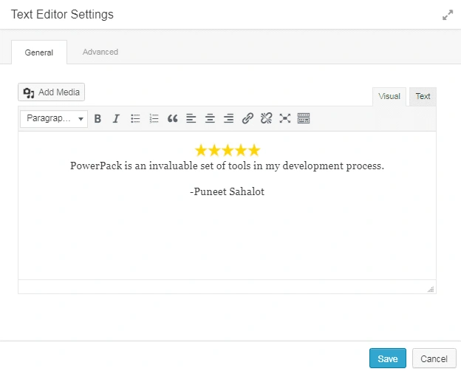Open the Paragraph format dropdown
Viewport: 461px width, 371px height.
coord(54,118)
